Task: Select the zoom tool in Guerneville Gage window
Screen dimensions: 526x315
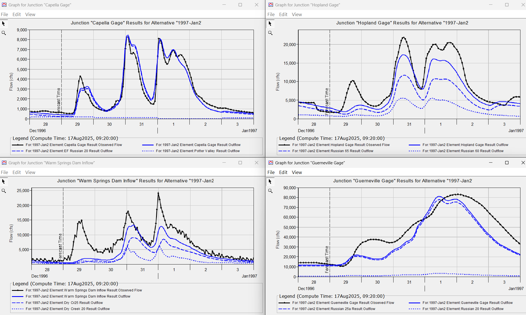Action: [x=270, y=191]
